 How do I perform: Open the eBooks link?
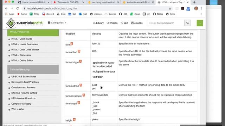[x=137, y=23]
